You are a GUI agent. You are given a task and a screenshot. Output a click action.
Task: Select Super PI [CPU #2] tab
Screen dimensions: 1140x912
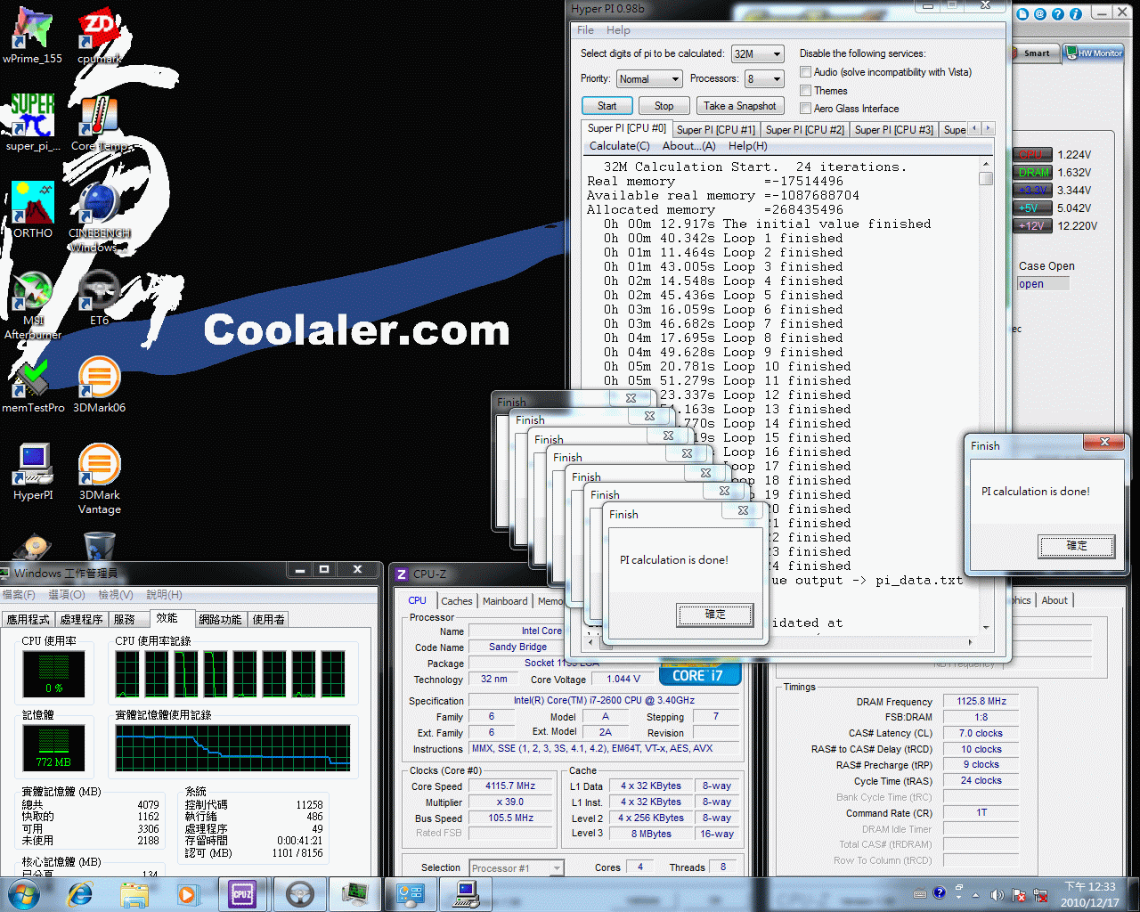pos(804,130)
